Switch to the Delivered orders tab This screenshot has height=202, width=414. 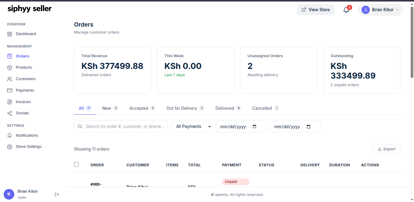pos(229,108)
